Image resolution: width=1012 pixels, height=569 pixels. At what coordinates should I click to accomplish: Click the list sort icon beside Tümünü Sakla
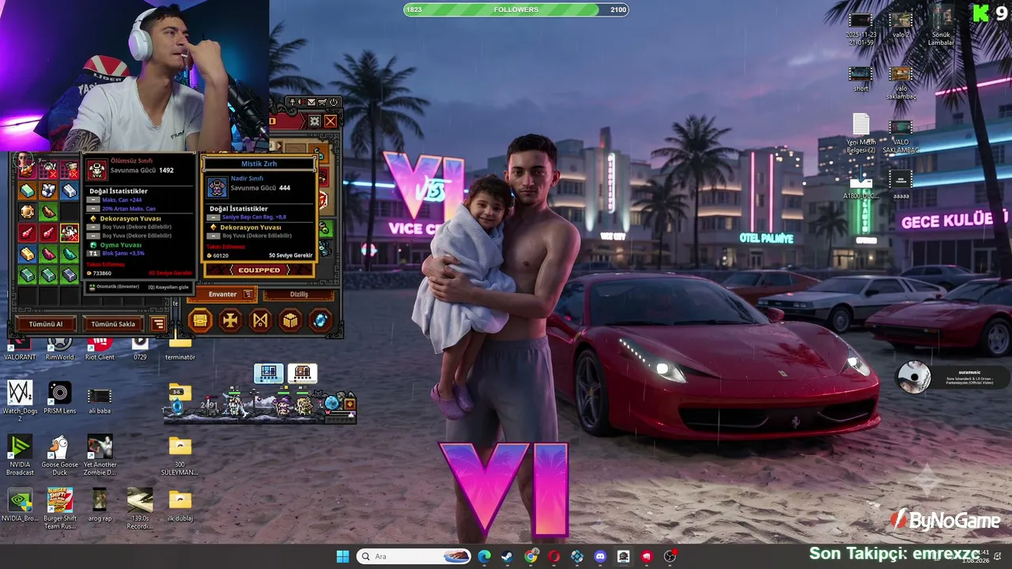[x=158, y=324]
